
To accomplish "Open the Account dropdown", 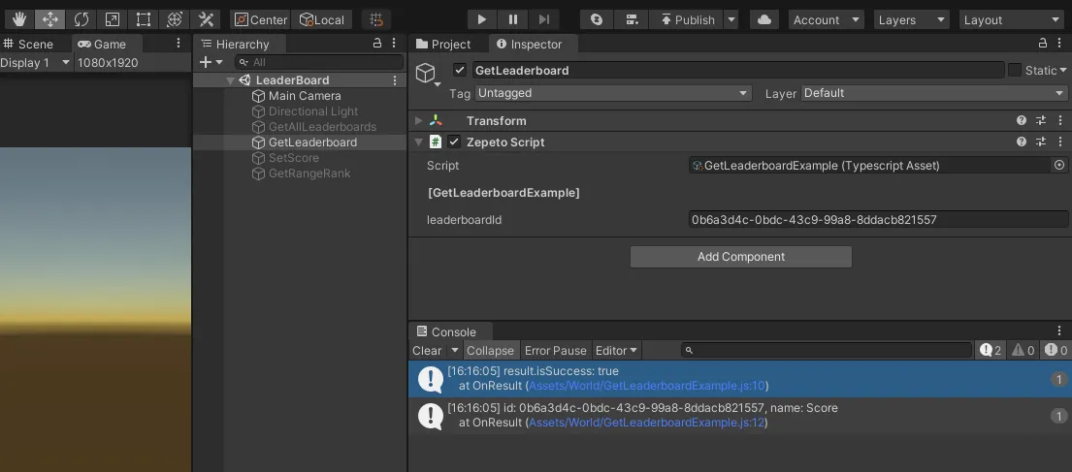I will pyautogui.click(x=826, y=19).
